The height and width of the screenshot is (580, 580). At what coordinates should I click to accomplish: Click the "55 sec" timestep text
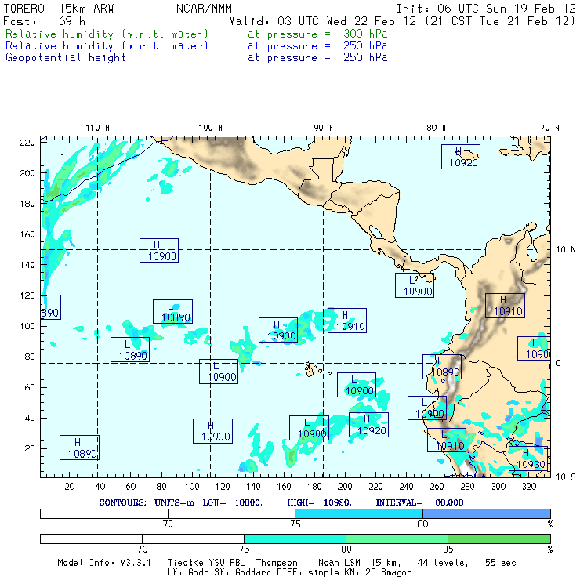coord(501,563)
